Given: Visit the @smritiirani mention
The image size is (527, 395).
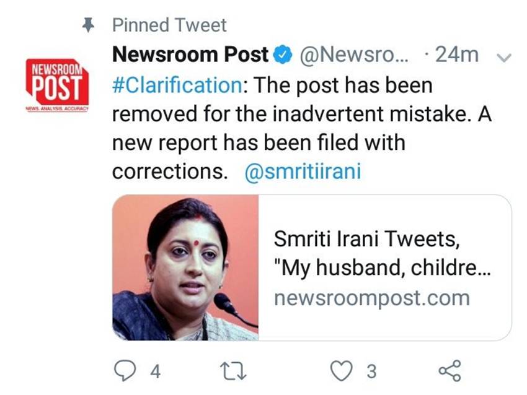Looking at the screenshot, I should [303, 171].
